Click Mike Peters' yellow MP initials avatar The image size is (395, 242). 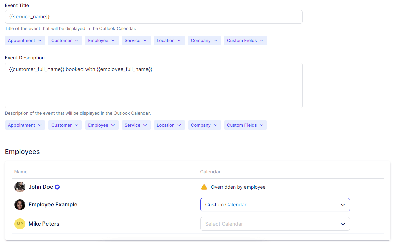point(20,224)
